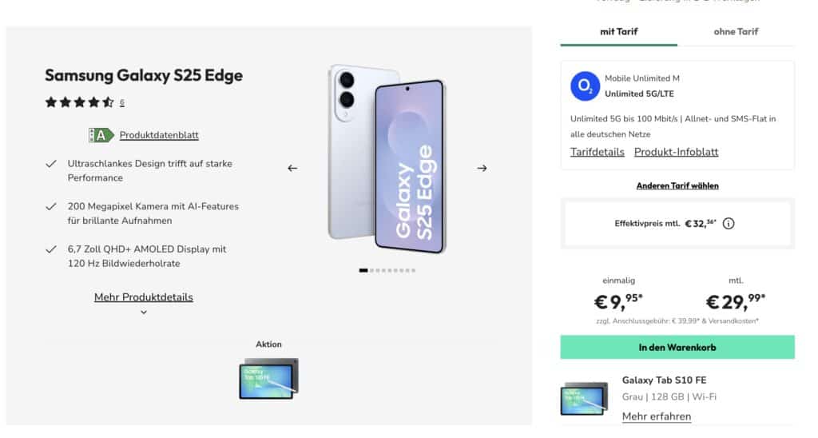
Task: Click Mehr erfahren for Galaxy Tab S10 FE
Action: point(657,416)
